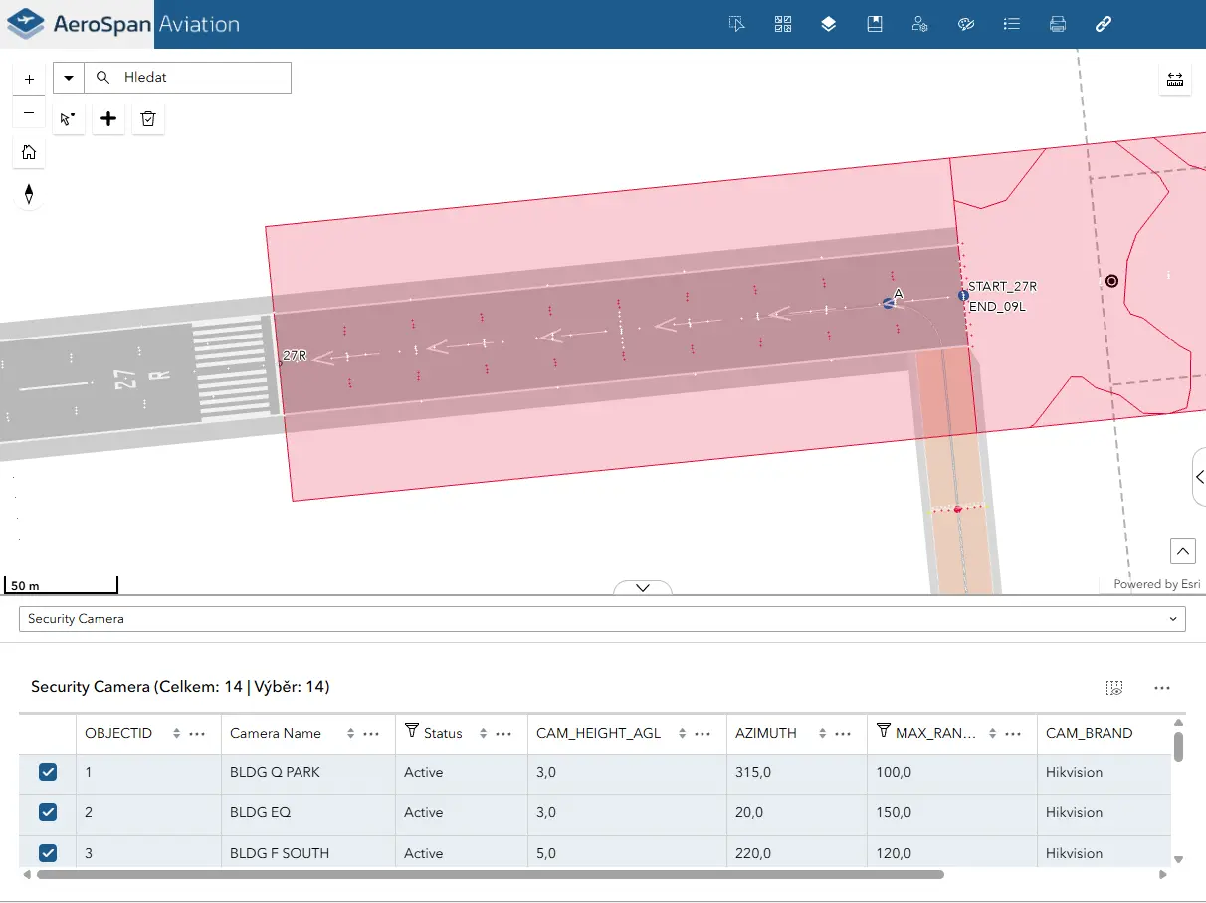Click the AeroSpan Aviation logo
Screen dimensions: 1206x903
click(123, 24)
